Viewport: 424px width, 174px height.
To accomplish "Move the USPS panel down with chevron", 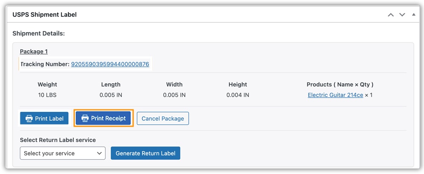I will [402, 14].
